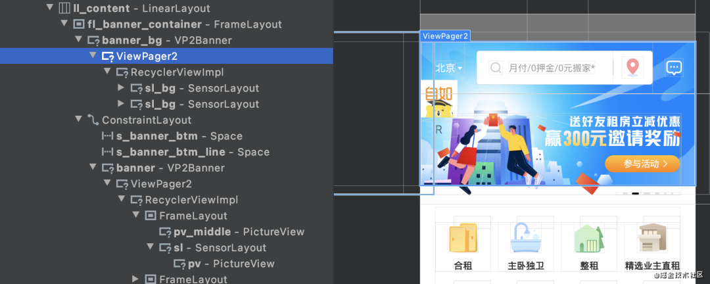The width and height of the screenshot is (710, 284).
Task: Click the ConstraintLayout node icon
Action: click(93, 120)
